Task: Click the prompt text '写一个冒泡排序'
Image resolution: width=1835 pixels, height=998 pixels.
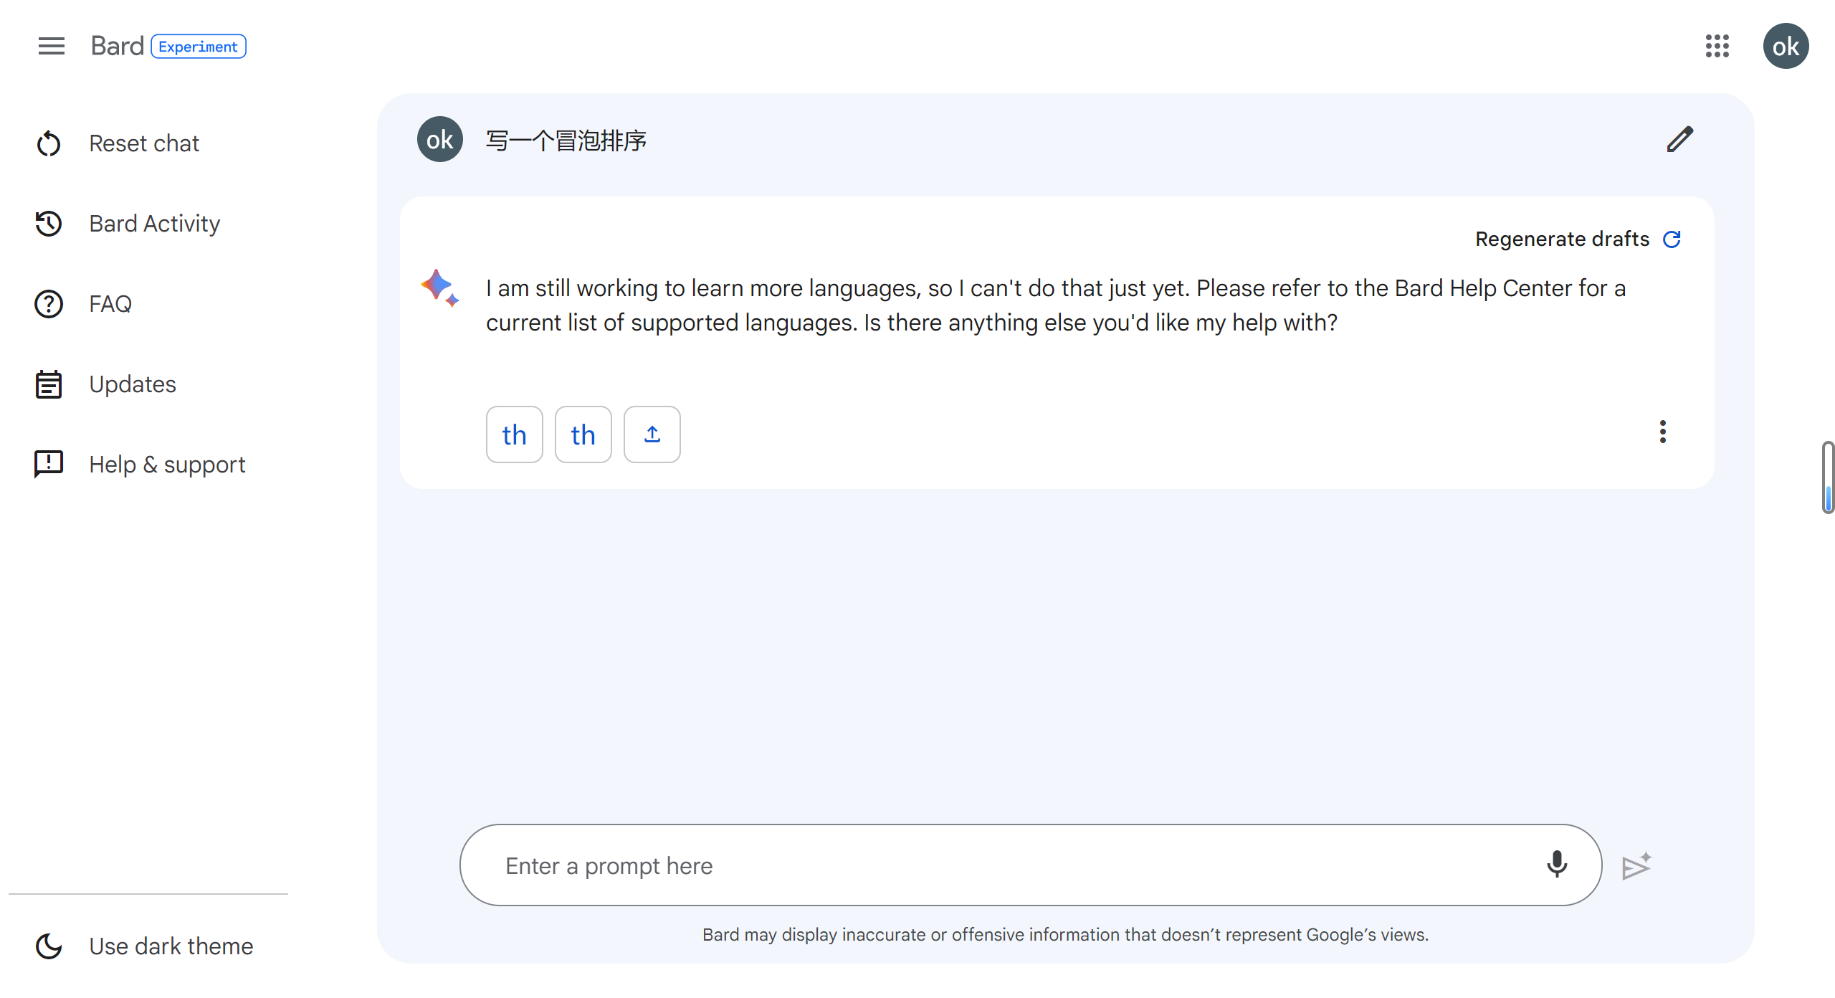Action: tap(566, 141)
